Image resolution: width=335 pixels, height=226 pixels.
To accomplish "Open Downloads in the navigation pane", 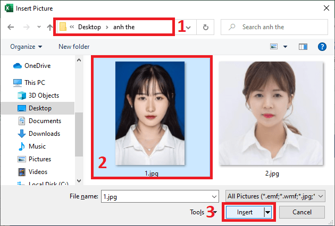I will point(45,134).
